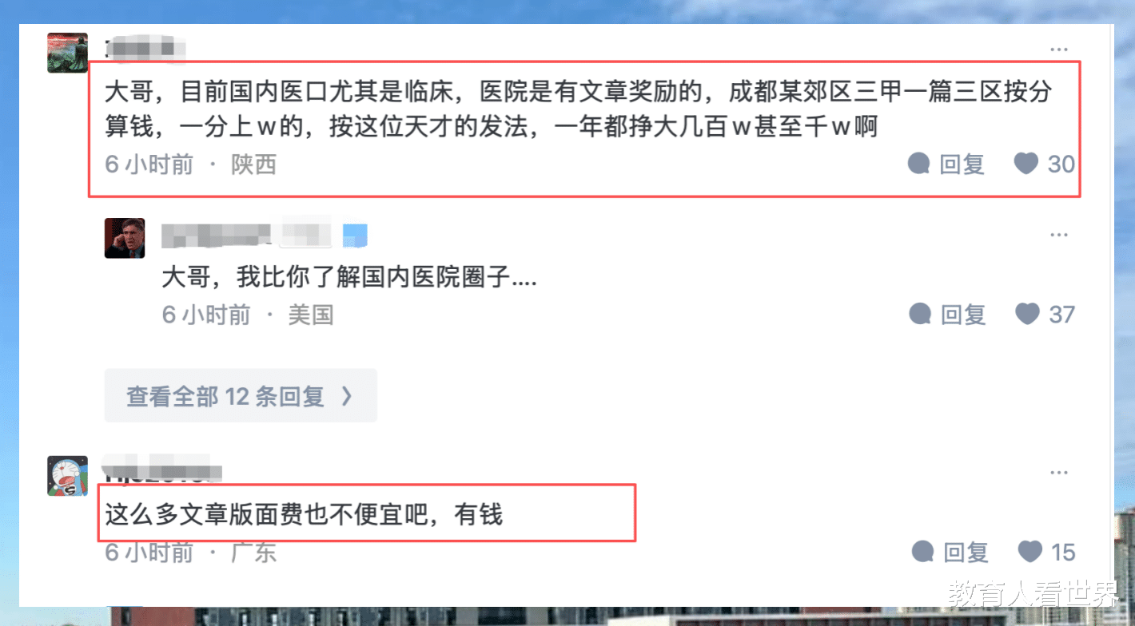Open more options for the 广东 comment

pos(1059,472)
